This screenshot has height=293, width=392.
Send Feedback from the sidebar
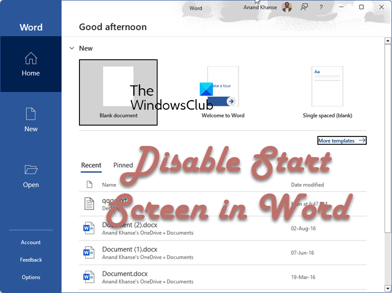tap(31, 260)
